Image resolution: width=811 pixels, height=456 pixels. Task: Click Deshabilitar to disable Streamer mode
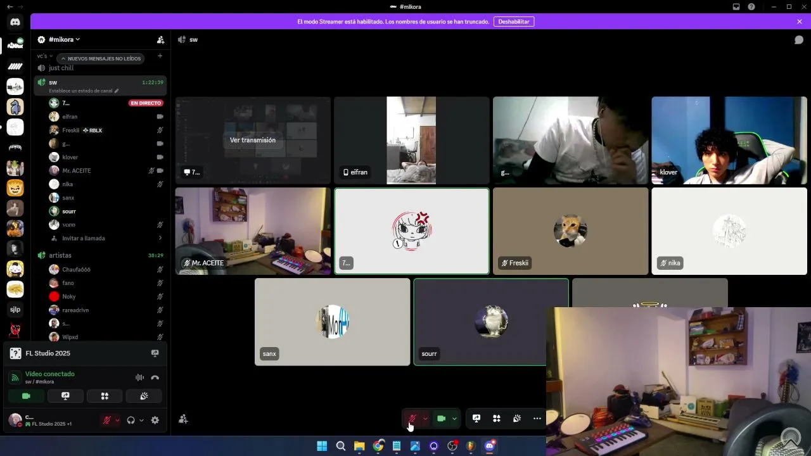514,22
